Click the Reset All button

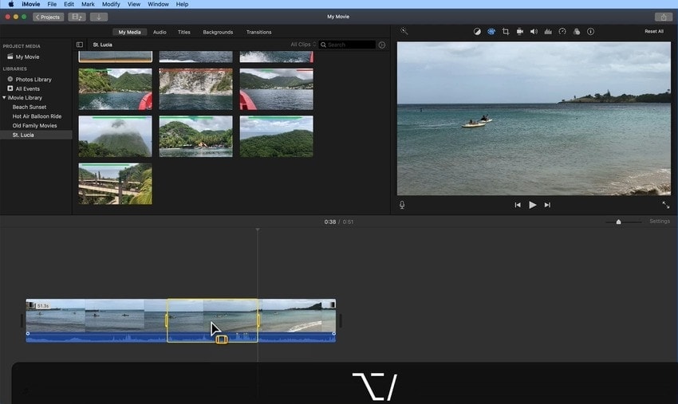(654, 31)
